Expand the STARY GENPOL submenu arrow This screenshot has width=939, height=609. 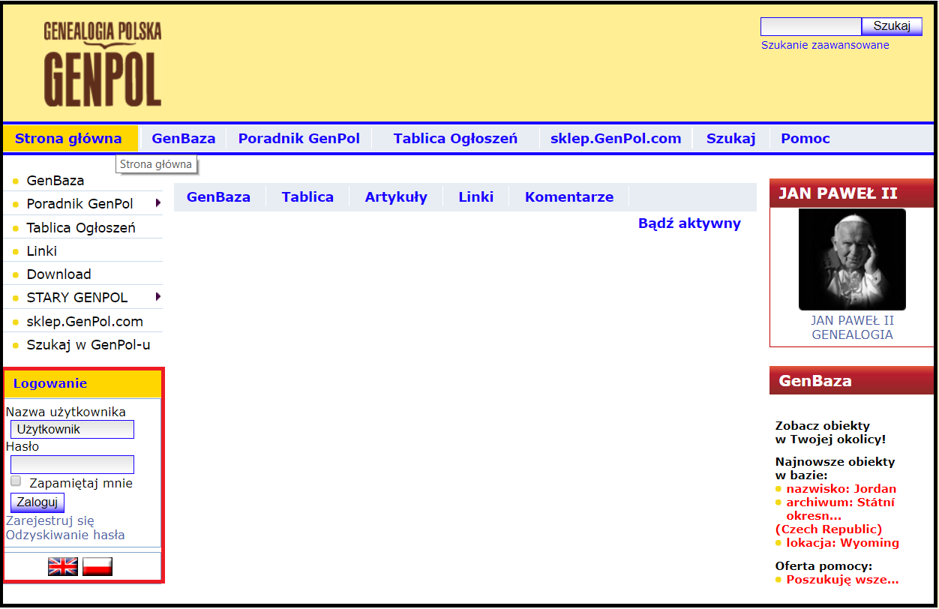157,297
